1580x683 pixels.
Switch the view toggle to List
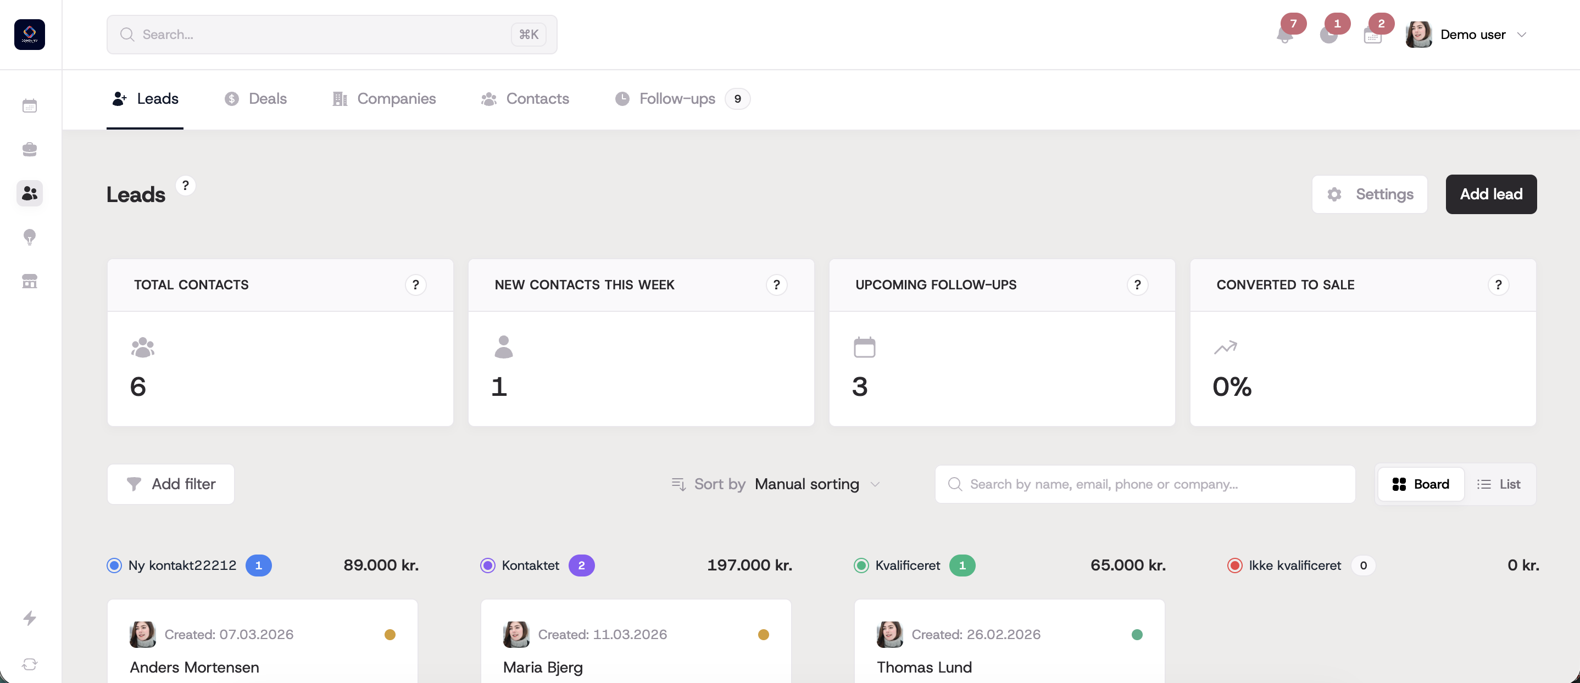coord(1499,484)
